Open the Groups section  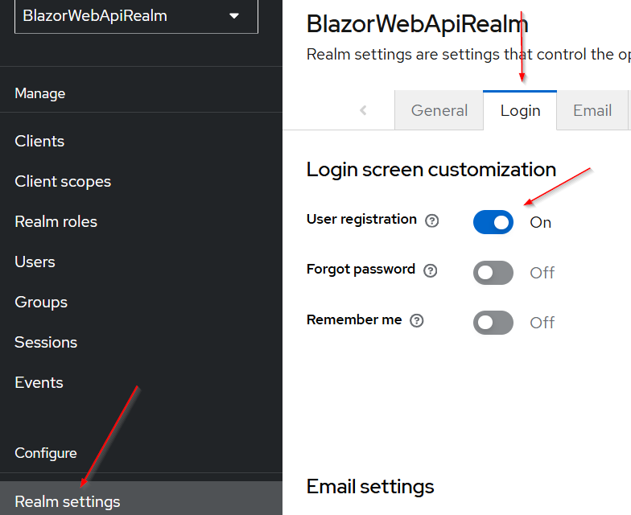click(x=41, y=302)
